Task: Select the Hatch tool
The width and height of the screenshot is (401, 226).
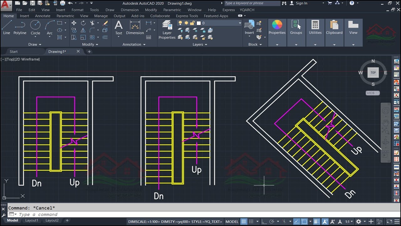Action: tap(60, 37)
